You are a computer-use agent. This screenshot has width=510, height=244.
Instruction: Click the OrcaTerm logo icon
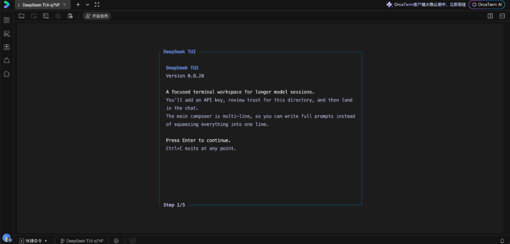7,5
